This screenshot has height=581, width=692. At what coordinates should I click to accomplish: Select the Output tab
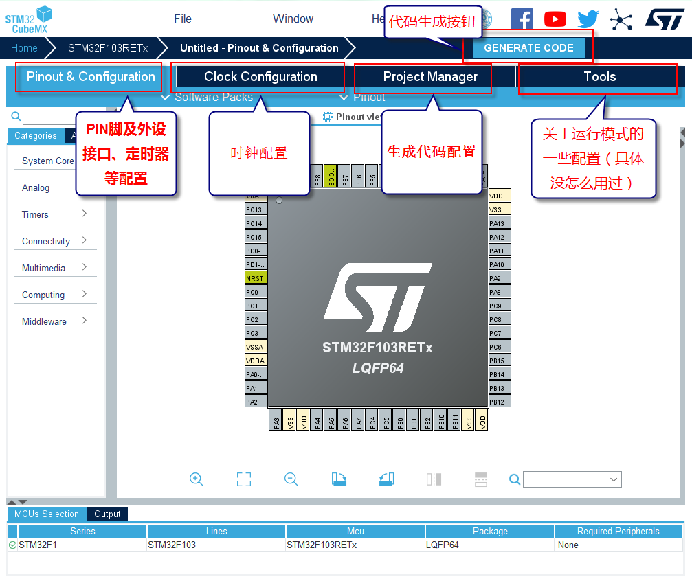(x=107, y=514)
